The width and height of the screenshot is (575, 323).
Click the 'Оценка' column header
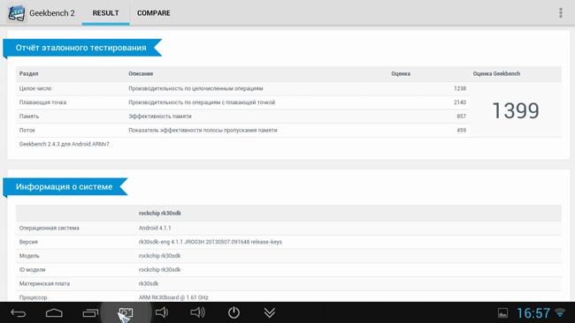click(401, 74)
